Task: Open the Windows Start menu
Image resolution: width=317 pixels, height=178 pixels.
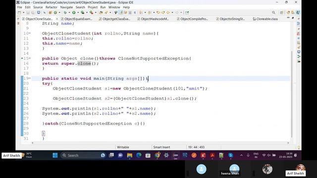Action: [x=55, y=155]
